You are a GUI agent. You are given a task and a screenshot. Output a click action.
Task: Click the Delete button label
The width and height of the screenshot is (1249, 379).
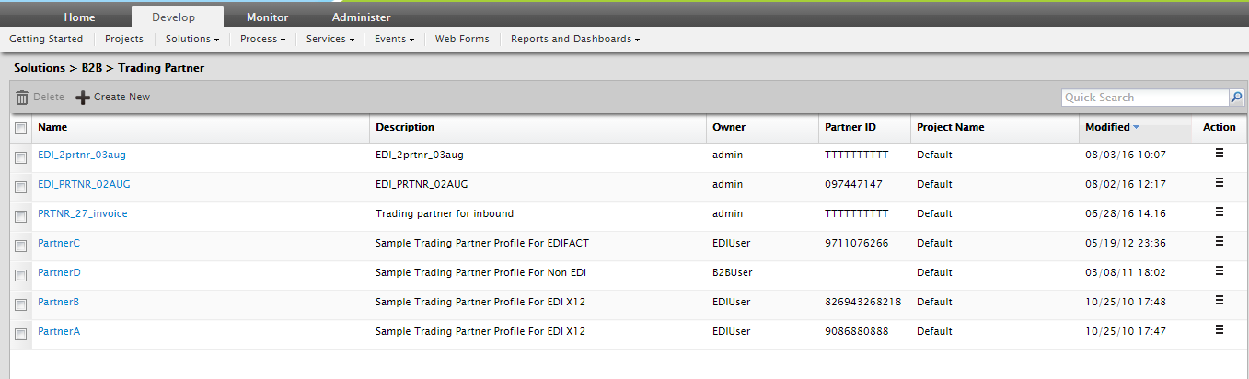tap(49, 97)
